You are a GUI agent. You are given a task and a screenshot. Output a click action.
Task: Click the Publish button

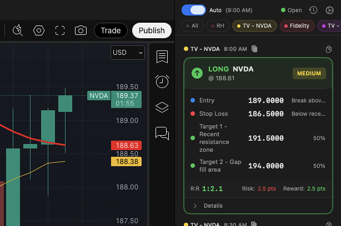pyautogui.click(x=151, y=30)
